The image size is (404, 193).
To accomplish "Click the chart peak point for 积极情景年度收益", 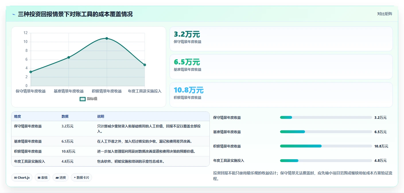I will [107, 38].
